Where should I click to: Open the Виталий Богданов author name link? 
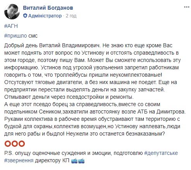(x=48, y=8)
